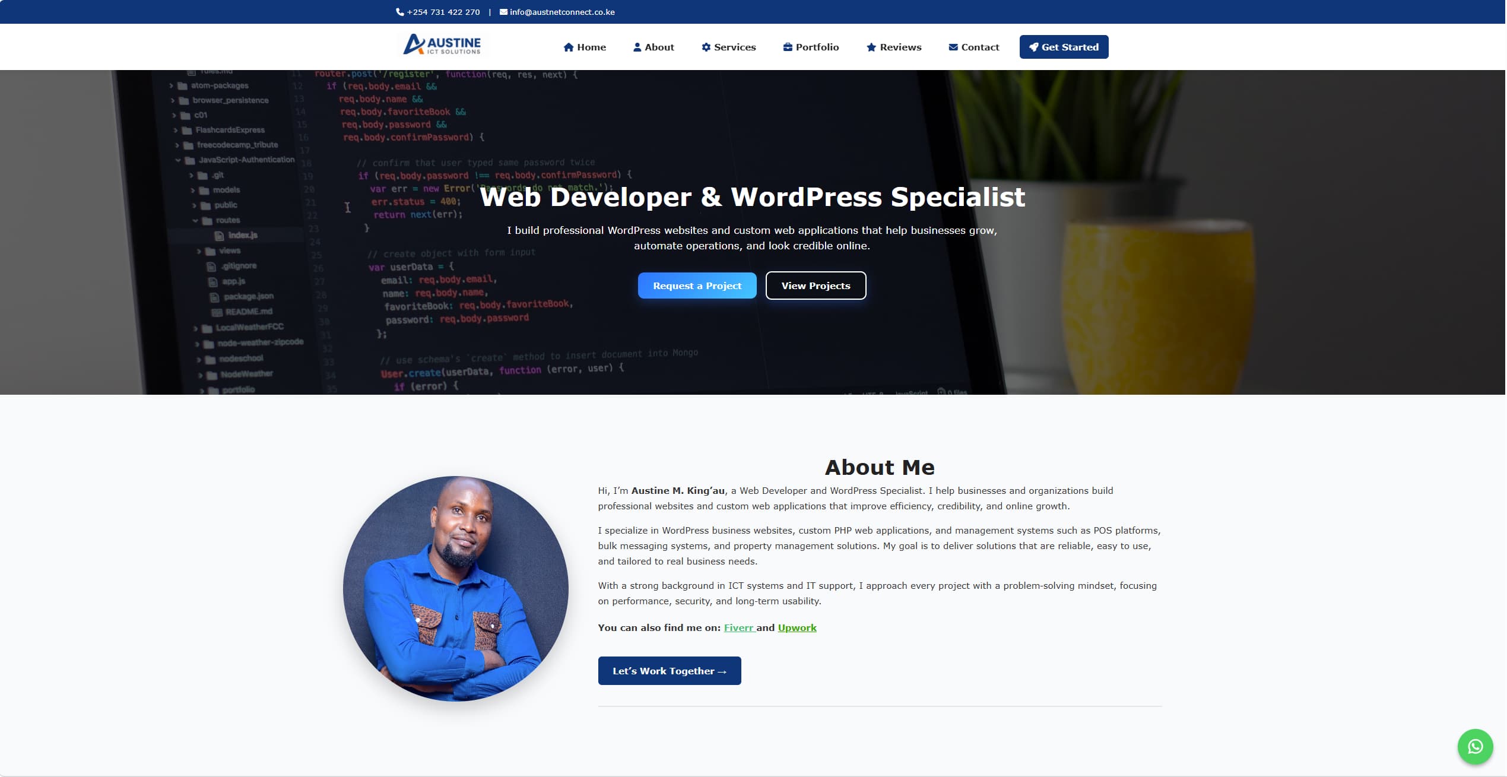
Task: Open the Upwork profile link
Action: point(797,628)
